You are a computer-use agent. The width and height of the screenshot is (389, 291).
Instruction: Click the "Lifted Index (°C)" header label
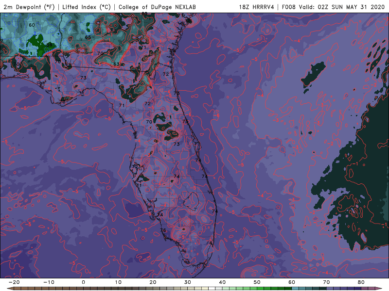(x=87, y=7)
